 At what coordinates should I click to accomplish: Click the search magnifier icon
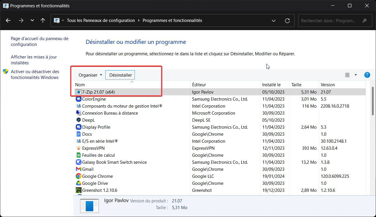(364, 21)
